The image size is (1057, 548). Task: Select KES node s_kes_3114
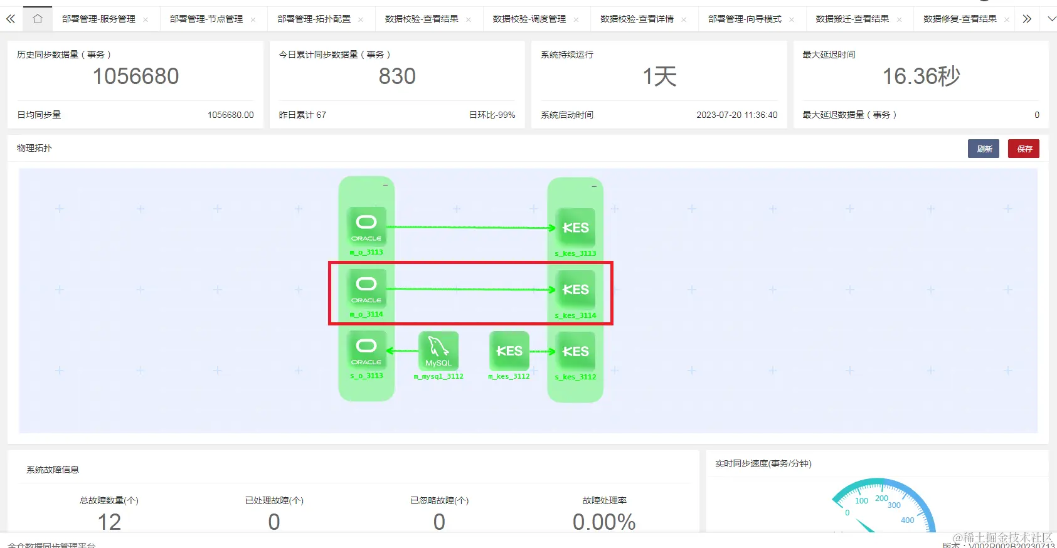576,290
